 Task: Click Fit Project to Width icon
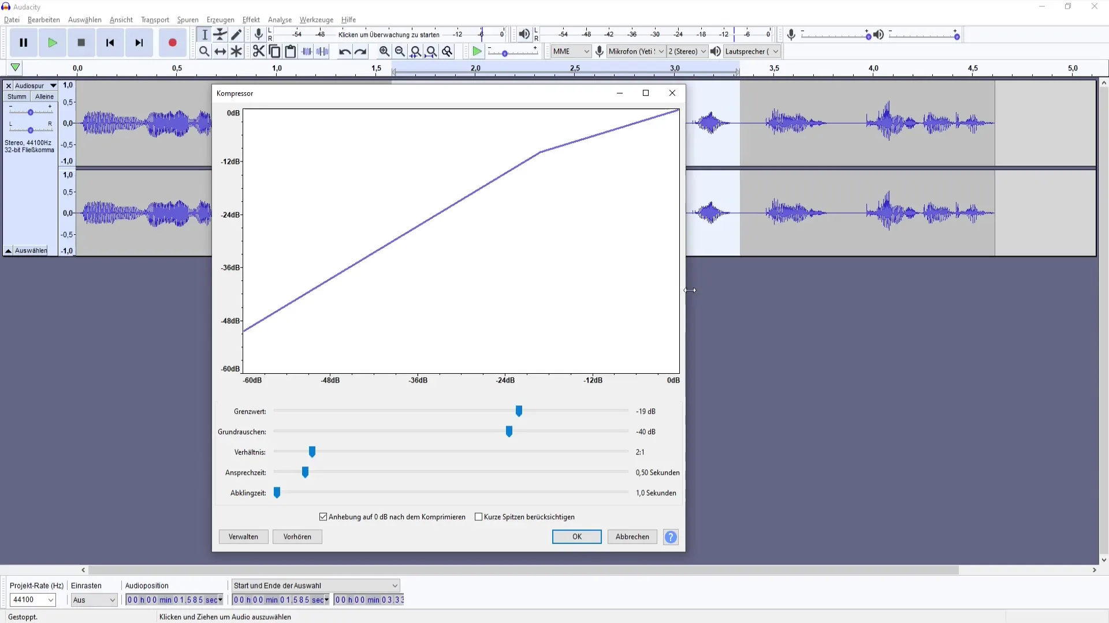[431, 51]
